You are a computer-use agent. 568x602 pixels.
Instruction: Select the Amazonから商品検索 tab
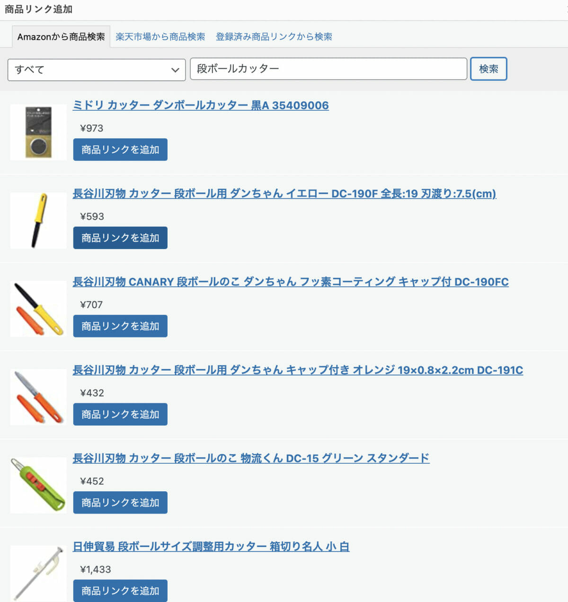click(61, 36)
